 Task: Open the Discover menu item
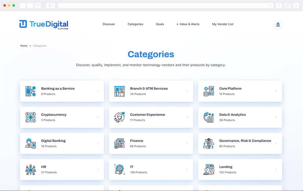(x=109, y=24)
